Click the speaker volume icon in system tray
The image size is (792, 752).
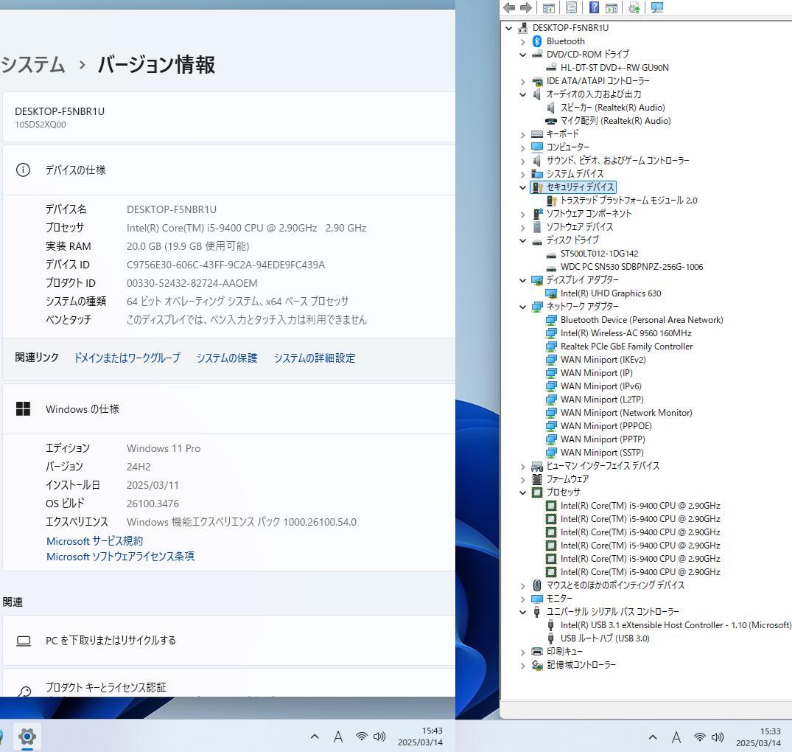[x=379, y=737]
